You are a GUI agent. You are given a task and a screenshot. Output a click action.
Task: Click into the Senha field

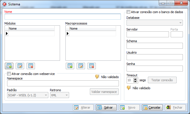154,68
